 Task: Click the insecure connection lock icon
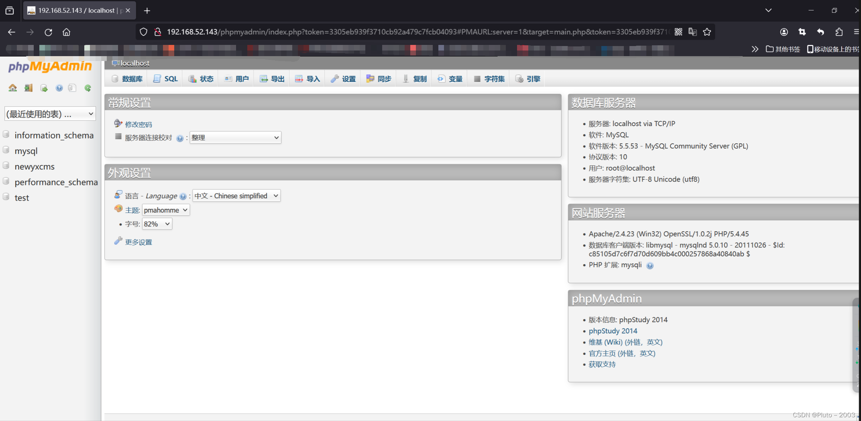click(x=158, y=32)
